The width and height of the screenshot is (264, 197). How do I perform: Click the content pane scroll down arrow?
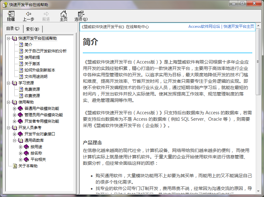click(258, 191)
